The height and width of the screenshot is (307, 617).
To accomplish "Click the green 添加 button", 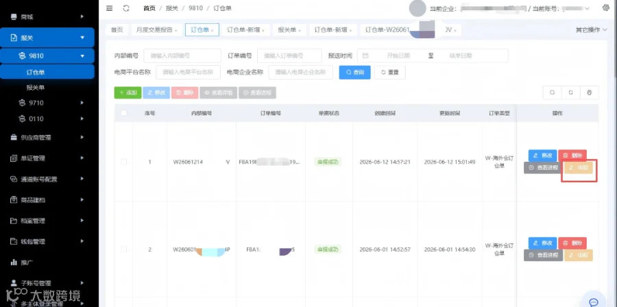I will click(128, 93).
